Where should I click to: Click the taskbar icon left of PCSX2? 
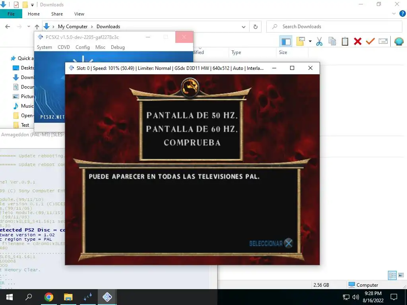[x=88, y=297]
